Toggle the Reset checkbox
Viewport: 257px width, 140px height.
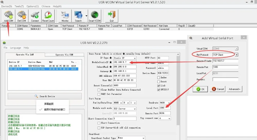point(159,82)
